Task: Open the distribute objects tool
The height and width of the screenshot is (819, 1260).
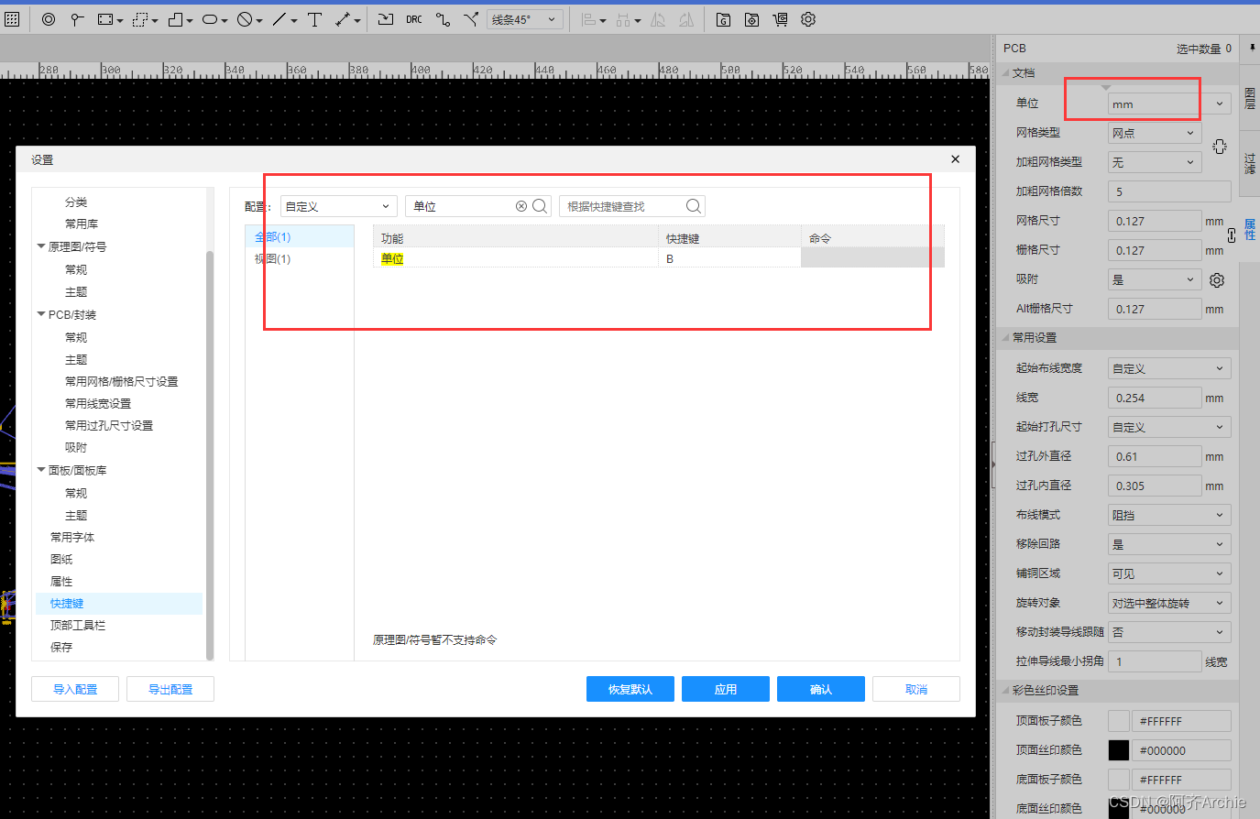Action: pyautogui.click(x=623, y=19)
